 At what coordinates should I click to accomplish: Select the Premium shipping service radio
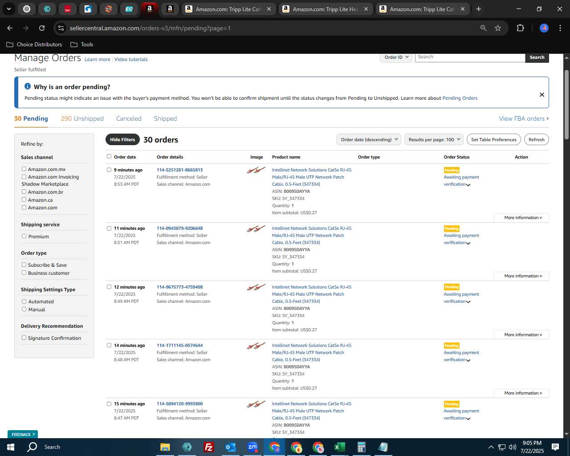click(24, 236)
